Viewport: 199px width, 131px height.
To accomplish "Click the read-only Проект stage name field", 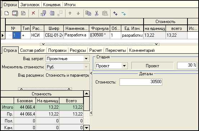I will pos(152,66).
